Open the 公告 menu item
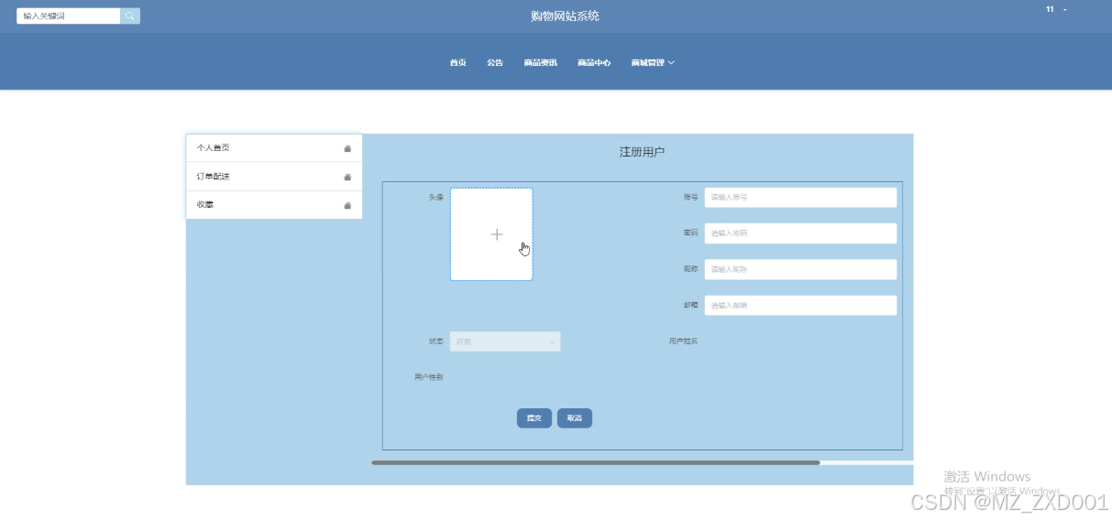Viewport: 1112px width, 520px height. coord(495,62)
